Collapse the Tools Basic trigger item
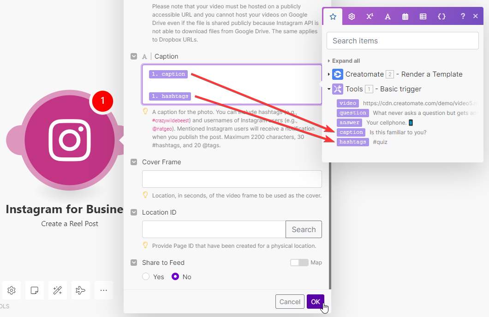Image resolution: width=489 pixels, height=317 pixels. tap(329, 89)
